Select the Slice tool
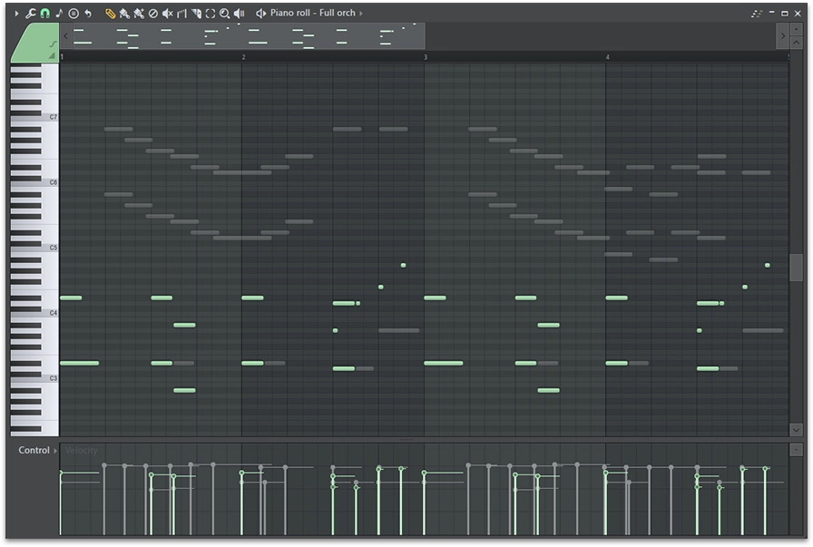The image size is (813, 547). coord(196,14)
